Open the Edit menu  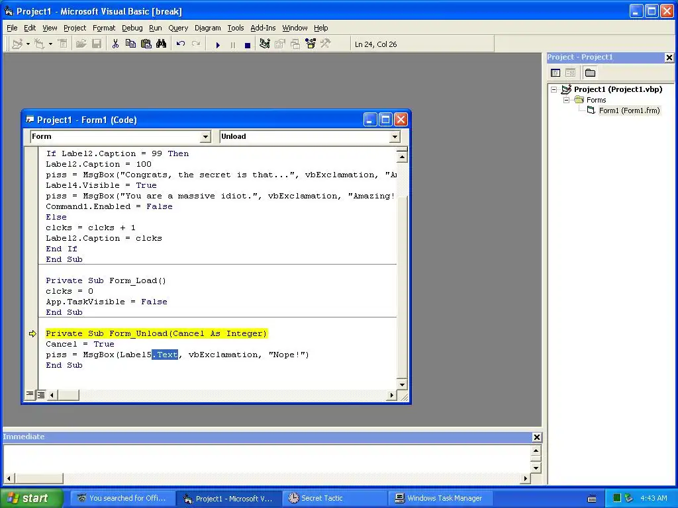[x=30, y=28]
